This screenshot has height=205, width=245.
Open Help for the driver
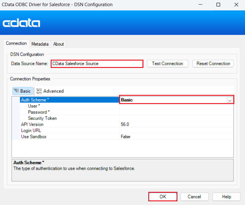pos(226,196)
